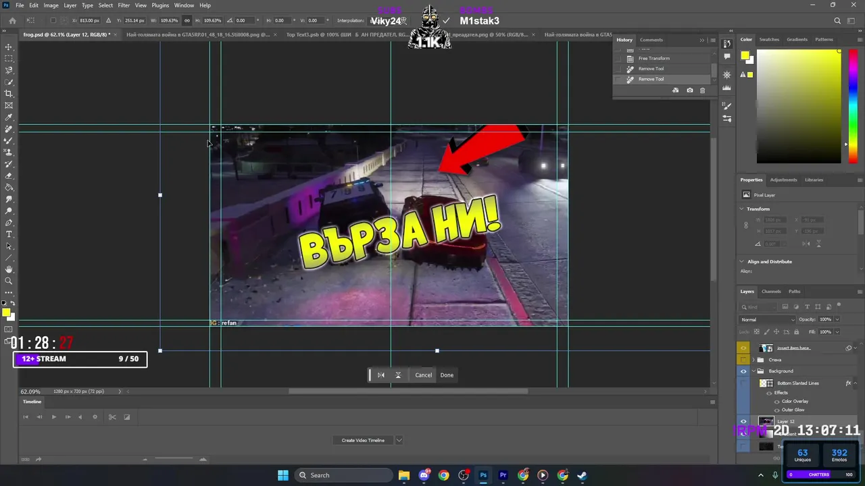The height and width of the screenshot is (486, 865).
Task: Collapse the Background group folder
Action: click(x=753, y=371)
